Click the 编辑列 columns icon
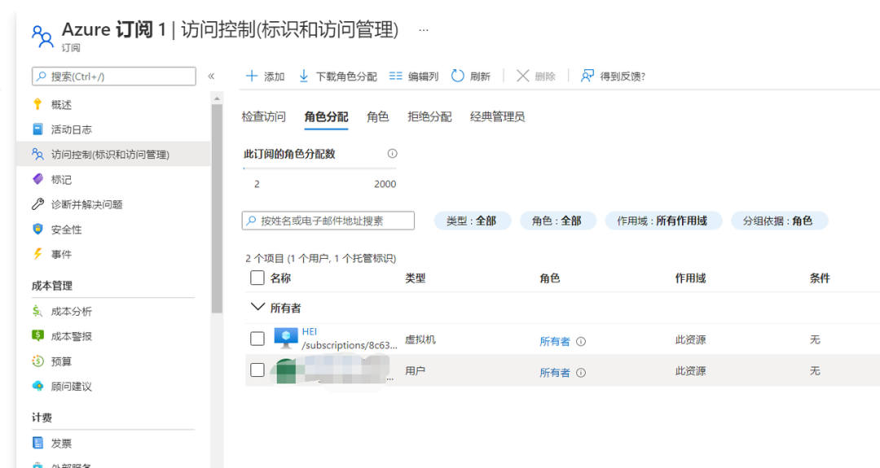The height and width of the screenshot is (468, 880). pyautogui.click(x=396, y=76)
